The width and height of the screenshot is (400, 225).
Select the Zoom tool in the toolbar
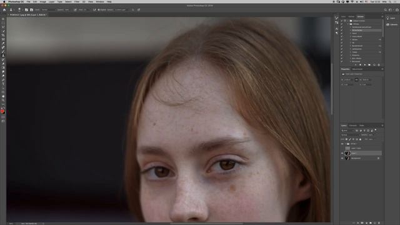(x=3, y=100)
